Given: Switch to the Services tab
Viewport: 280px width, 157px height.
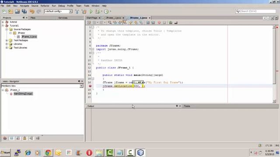Looking at the screenshot, I should (63, 18).
